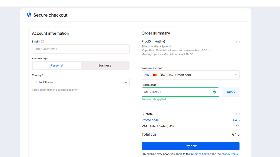The height and width of the screenshot is (157, 280).
Task: Click the Apple Pay icon
Action: (x=163, y=75)
